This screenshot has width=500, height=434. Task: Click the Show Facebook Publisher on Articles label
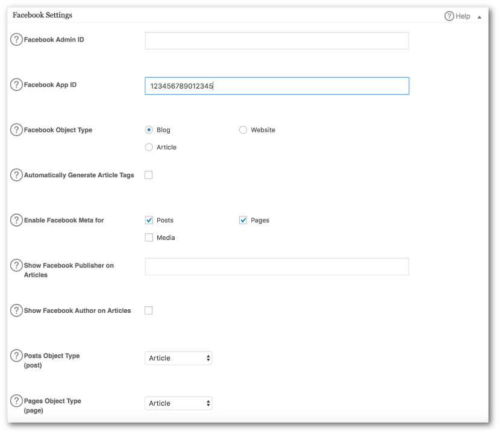[69, 270]
